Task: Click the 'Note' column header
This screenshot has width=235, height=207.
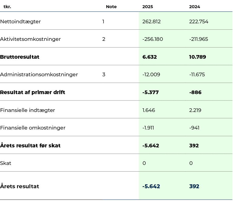Action: click(x=111, y=7)
